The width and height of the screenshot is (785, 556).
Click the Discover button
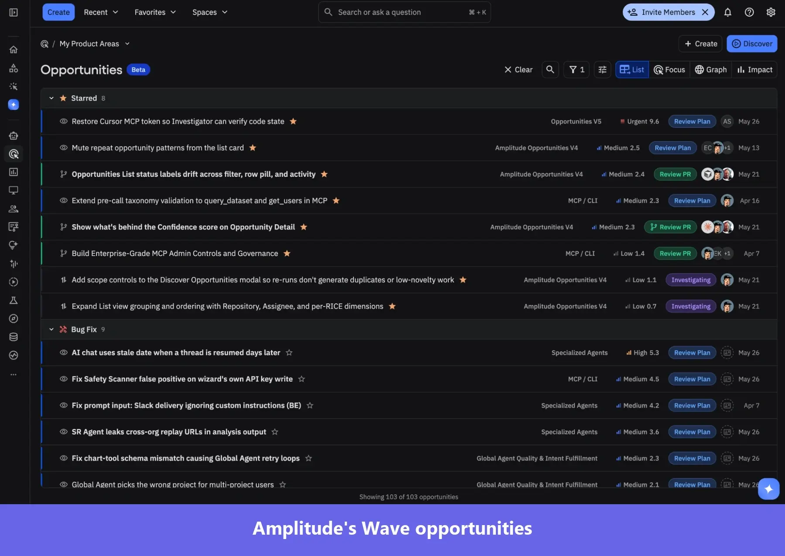[x=752, y=44]
